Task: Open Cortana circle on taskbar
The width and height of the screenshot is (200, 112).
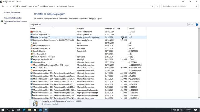Action: 13,110
